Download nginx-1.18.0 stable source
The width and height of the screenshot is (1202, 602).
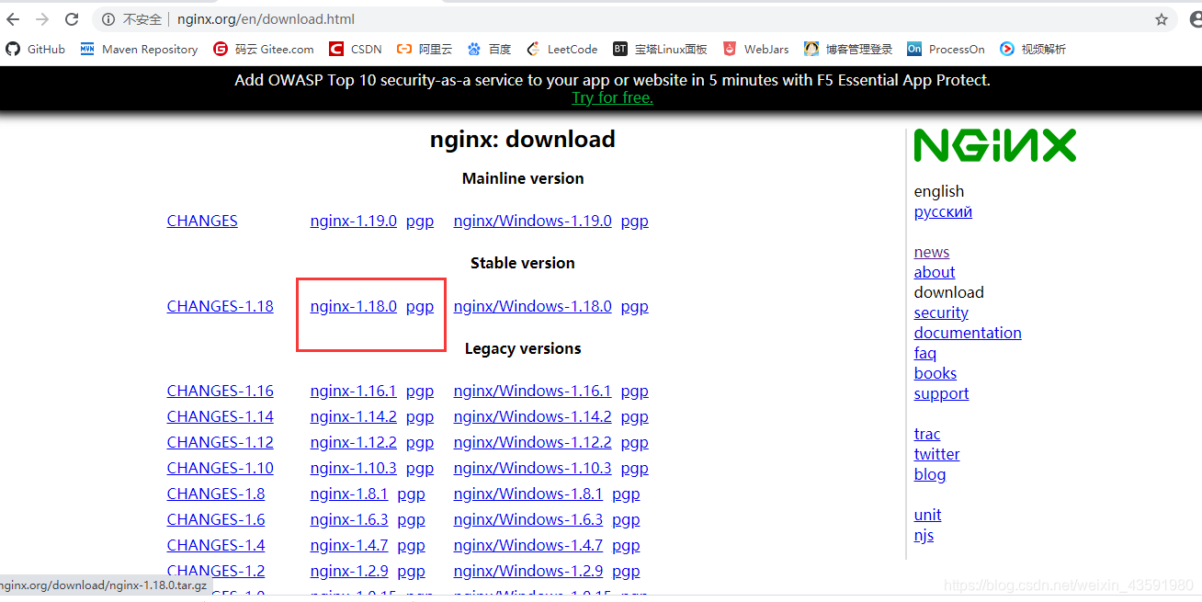coord(354,306)
